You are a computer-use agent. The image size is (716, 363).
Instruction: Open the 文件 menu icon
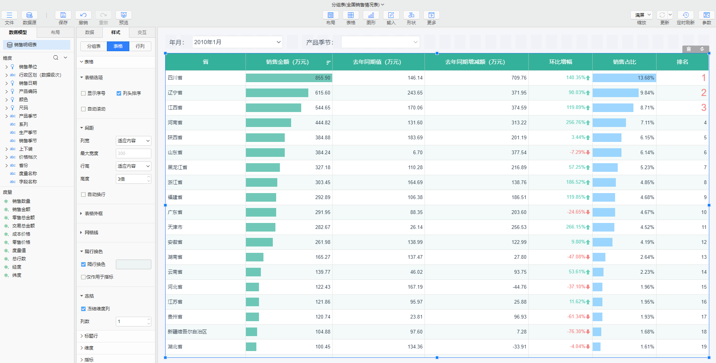9,15
